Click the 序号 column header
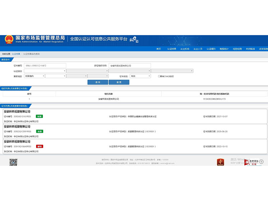Viewport: 268px width, 201px height. [x=29, y=94]
